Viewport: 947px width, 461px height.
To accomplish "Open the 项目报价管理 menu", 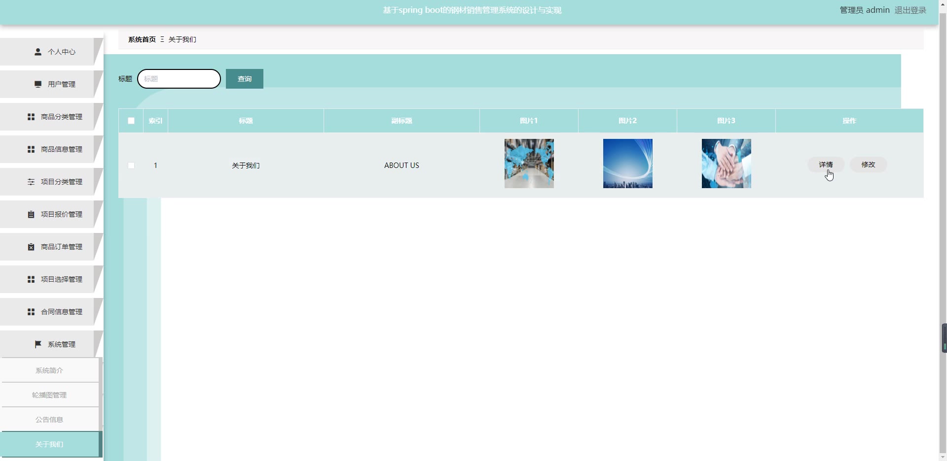I will (51, 214).
